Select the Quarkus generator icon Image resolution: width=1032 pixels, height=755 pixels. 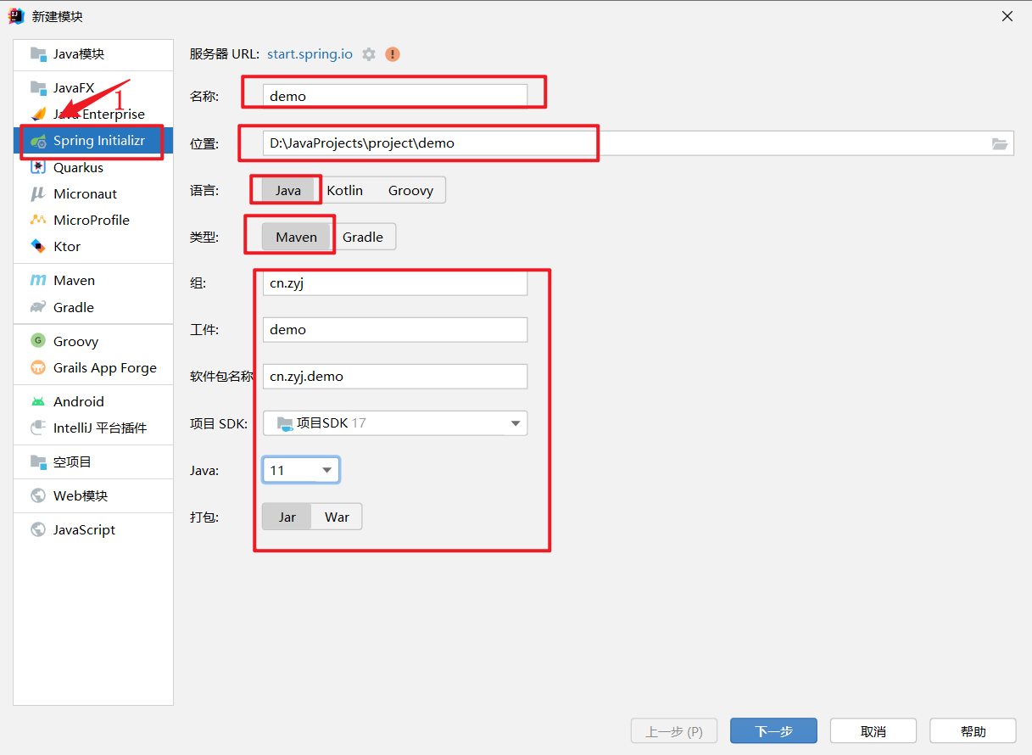click(38, 167)
